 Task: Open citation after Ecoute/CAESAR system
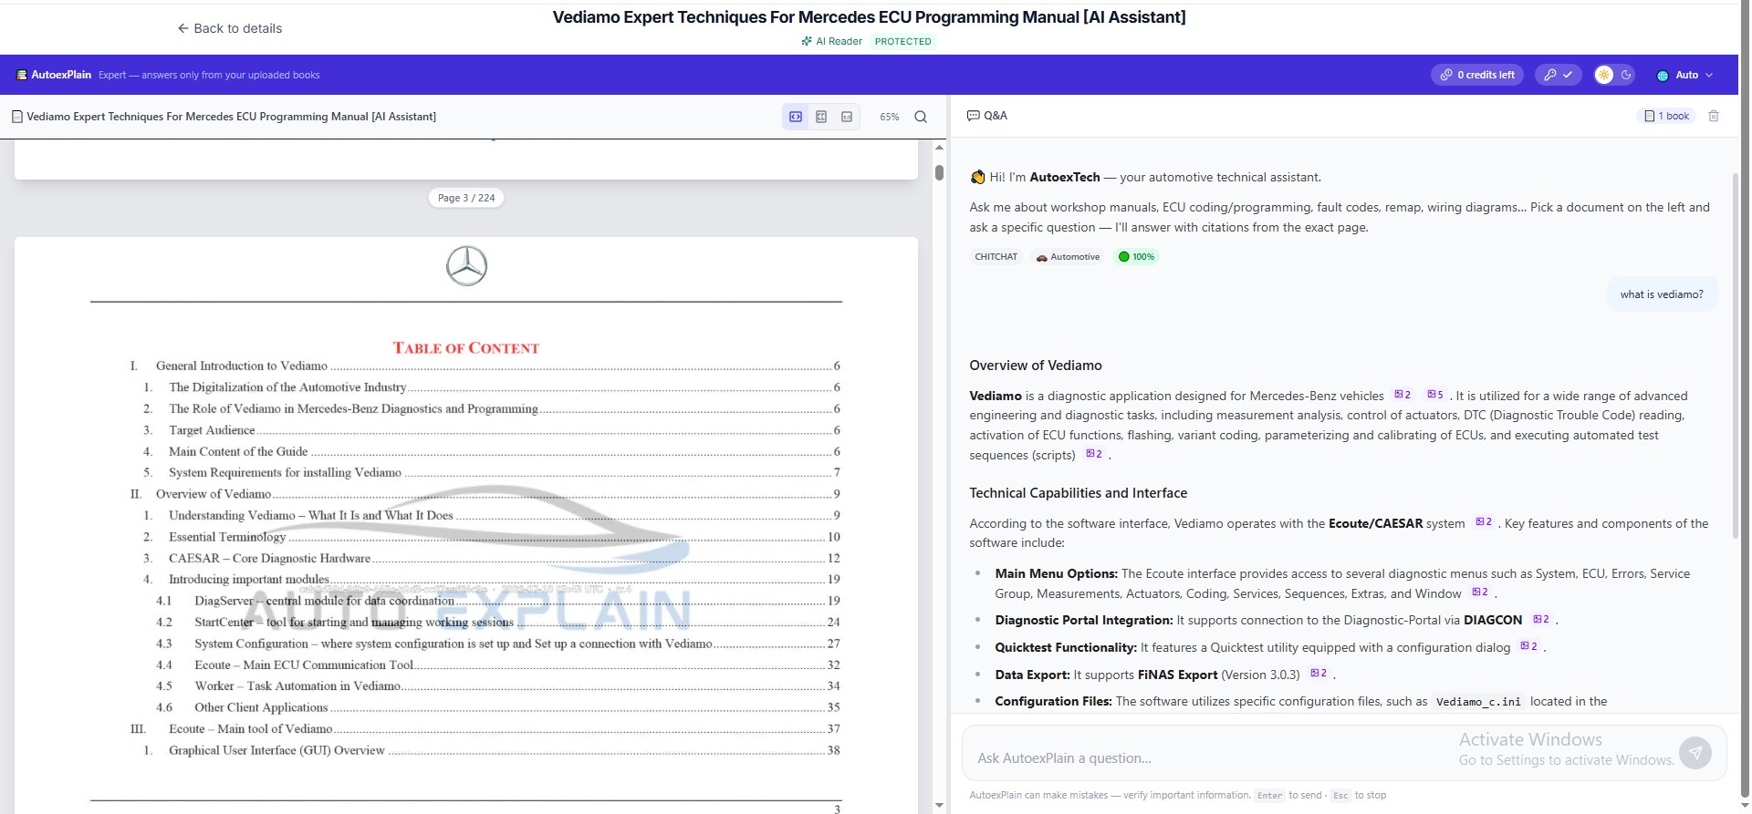pyautogui.click(x=1484, y=522)
